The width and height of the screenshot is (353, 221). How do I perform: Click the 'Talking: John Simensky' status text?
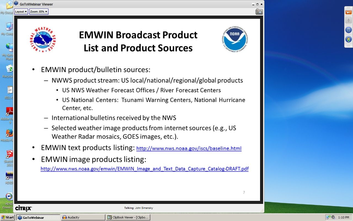138,208
